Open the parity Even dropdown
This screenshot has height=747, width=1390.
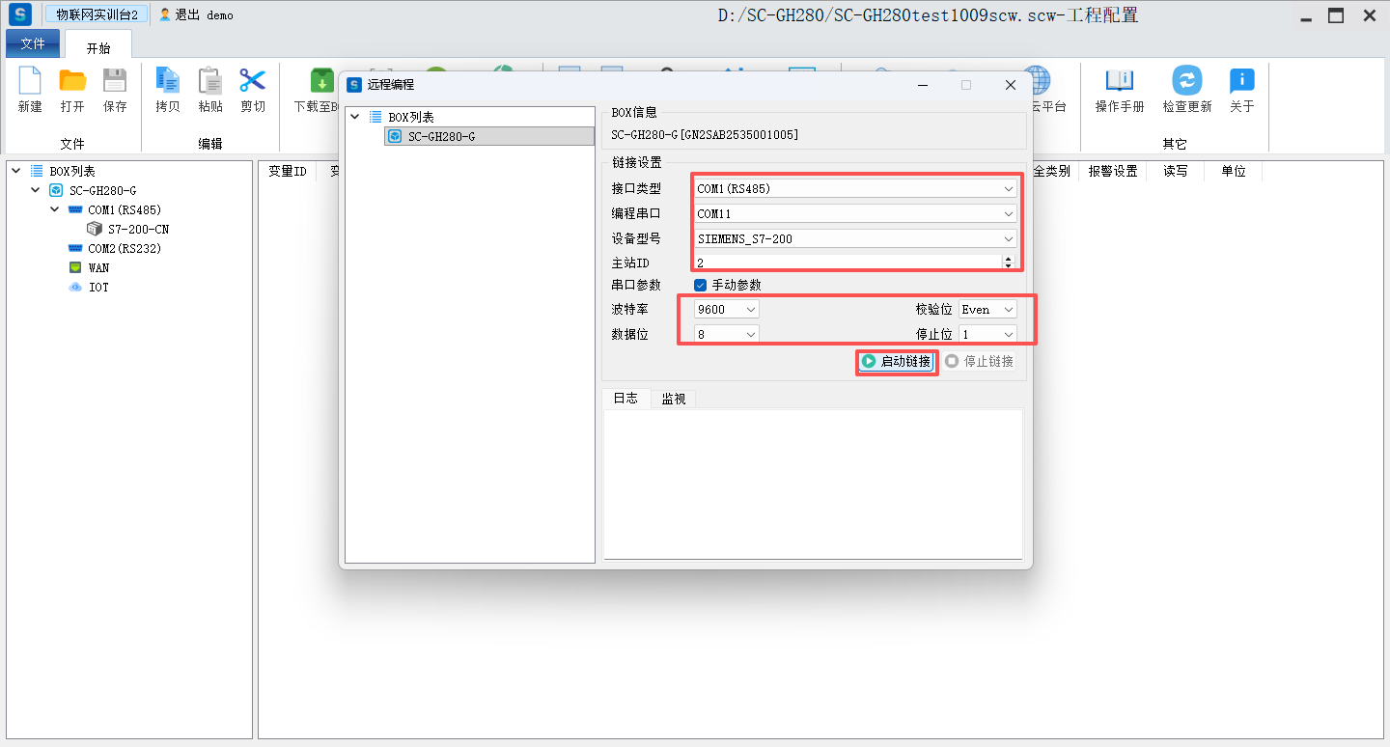[987, 309]
